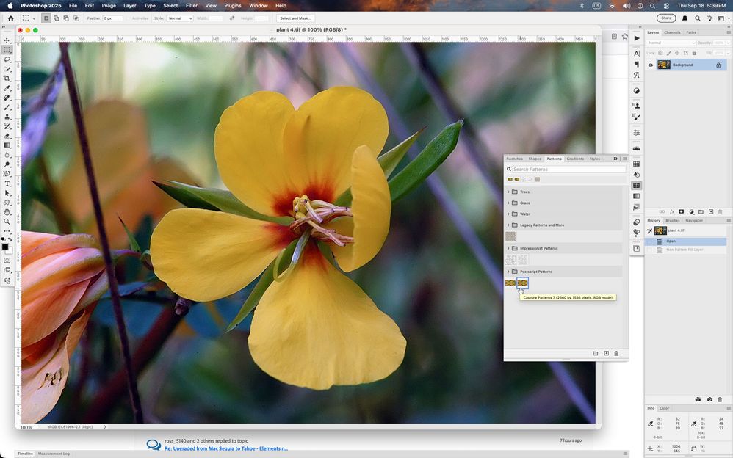
Task: Hide the Background layer with eye icon
Action: [x=650, y=65]
